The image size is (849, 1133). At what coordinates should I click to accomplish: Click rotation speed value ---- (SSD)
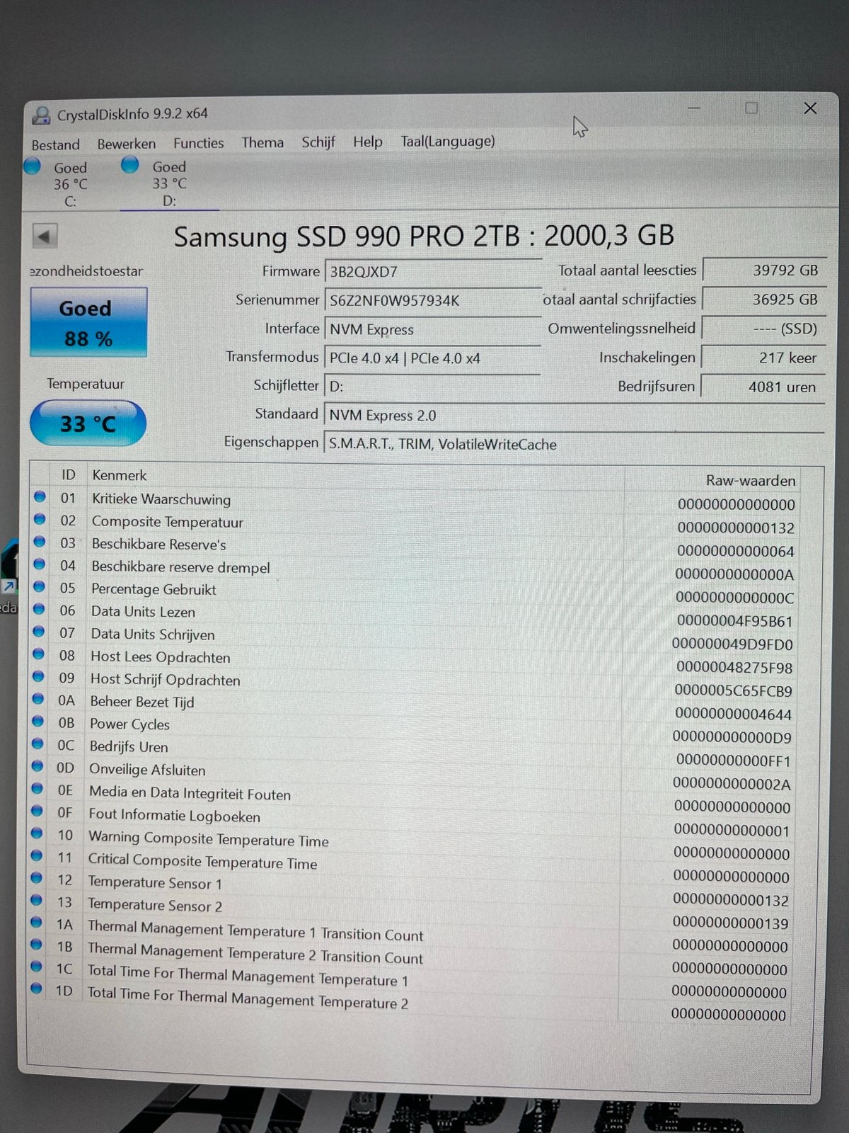[763, 329]
